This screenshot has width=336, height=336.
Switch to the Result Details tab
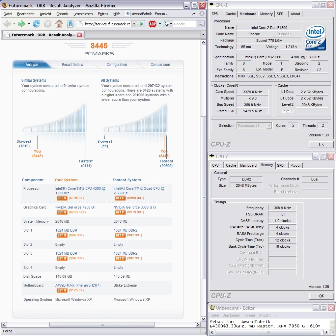click(x=72, y=65)
